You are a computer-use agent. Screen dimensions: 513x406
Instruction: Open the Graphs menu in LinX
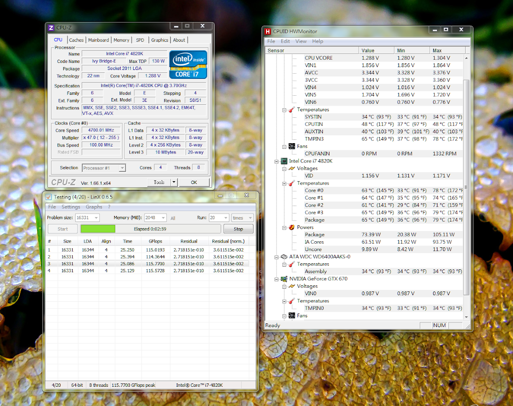[94, 207]
